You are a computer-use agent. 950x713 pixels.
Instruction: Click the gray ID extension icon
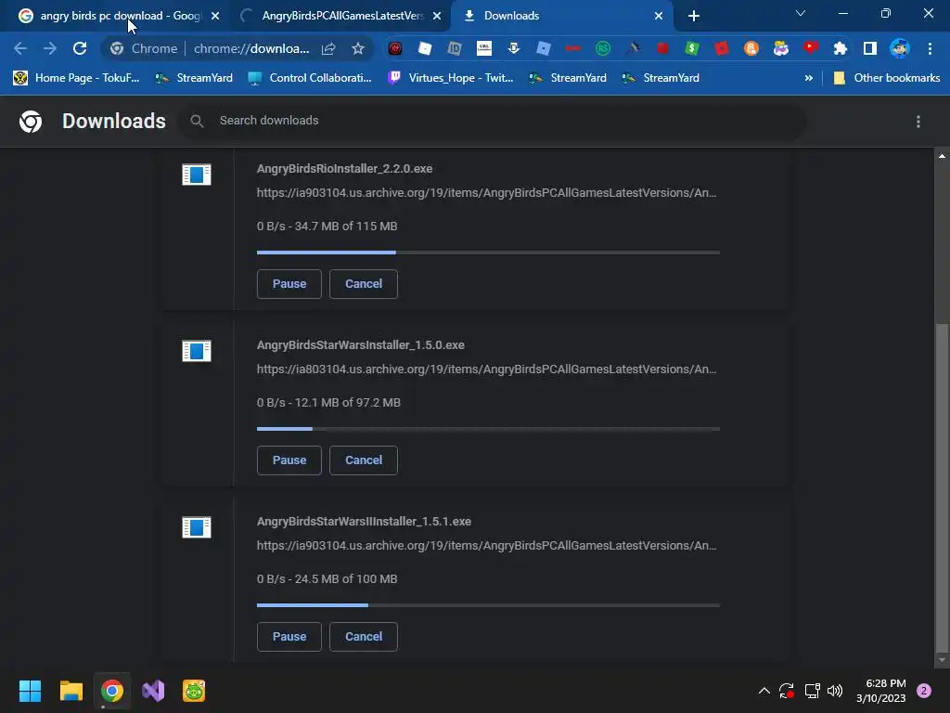click(x=455, y=48)
